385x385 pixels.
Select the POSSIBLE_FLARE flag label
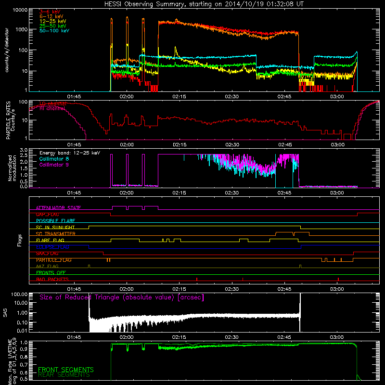[55, 221]
